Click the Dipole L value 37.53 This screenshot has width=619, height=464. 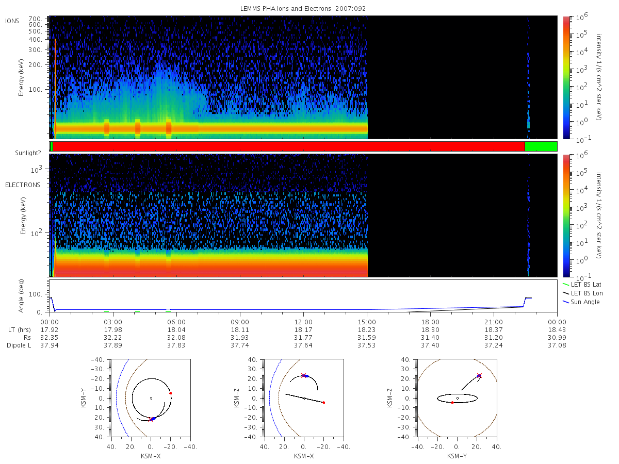pos(367,345)
